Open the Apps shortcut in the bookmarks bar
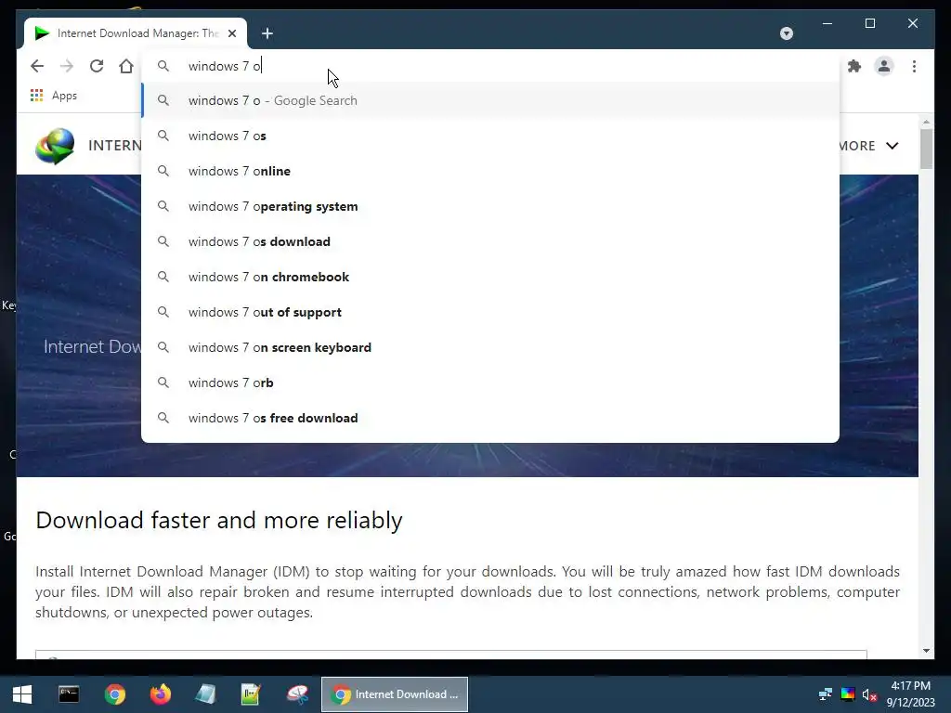Screen dimensions: 951x713 click(x=53, y=96)
